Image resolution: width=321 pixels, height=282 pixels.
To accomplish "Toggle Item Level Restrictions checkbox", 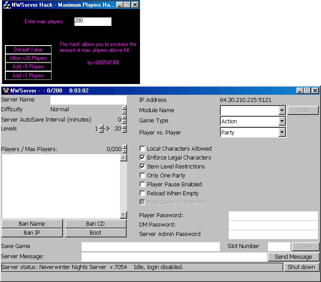I will click(143, 167).
